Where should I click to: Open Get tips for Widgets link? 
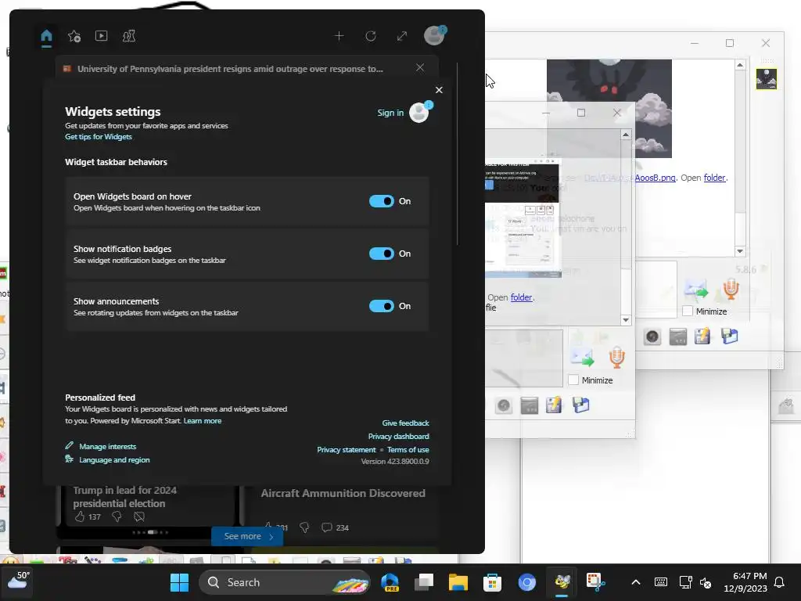[x=98, y=136]
